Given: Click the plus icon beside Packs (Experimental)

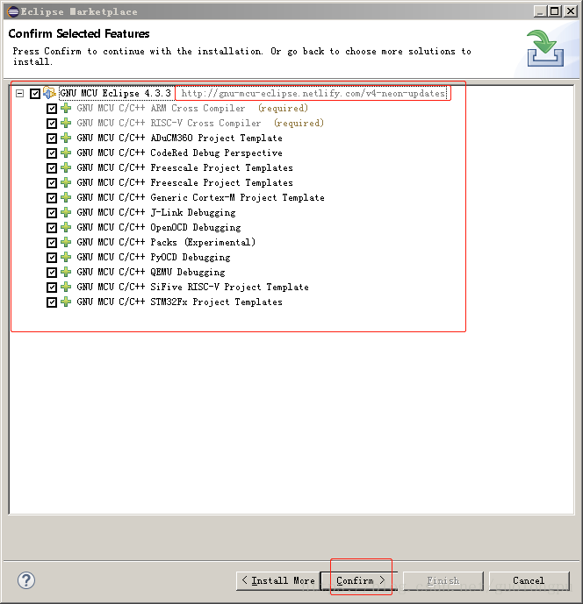Looking at the screenshot, I should tap(66, 242).
